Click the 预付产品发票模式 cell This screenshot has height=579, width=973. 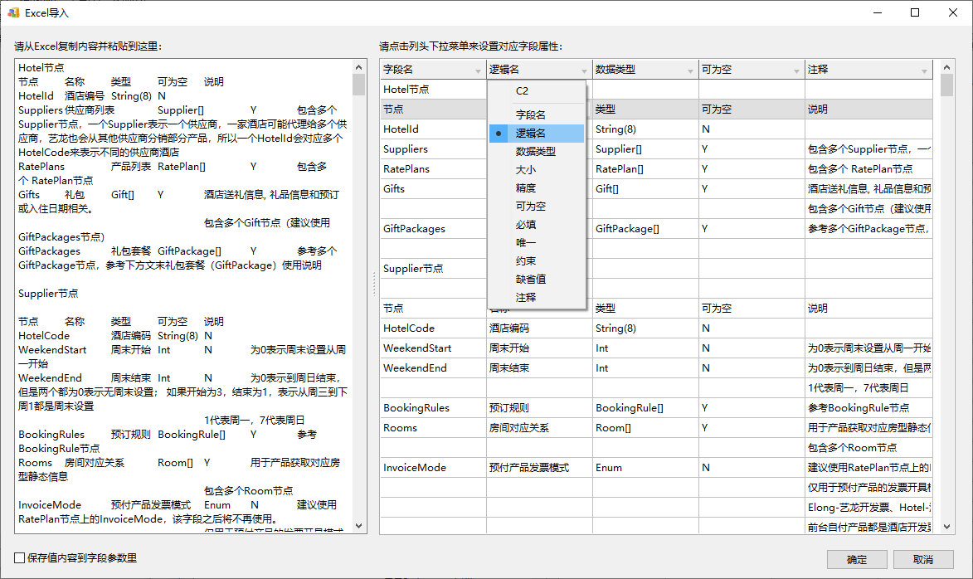click(539, 467)
